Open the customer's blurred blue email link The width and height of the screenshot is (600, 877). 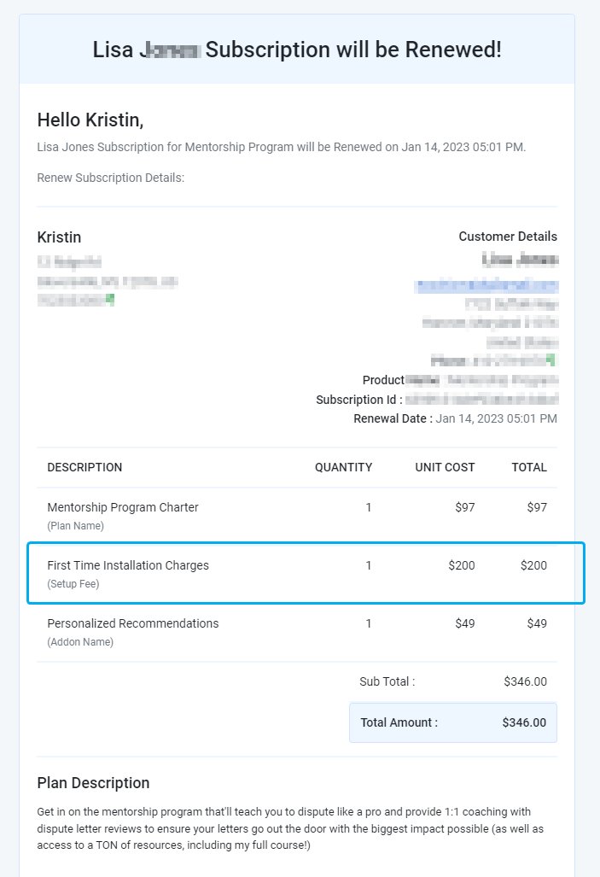(x=486, y=286)
